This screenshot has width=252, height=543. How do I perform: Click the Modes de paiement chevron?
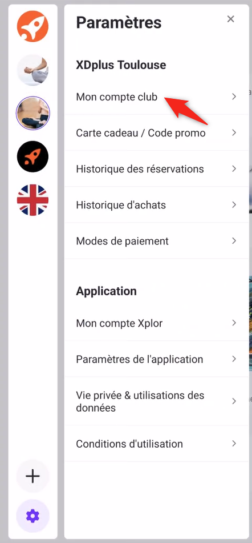(x=234, y=241)
